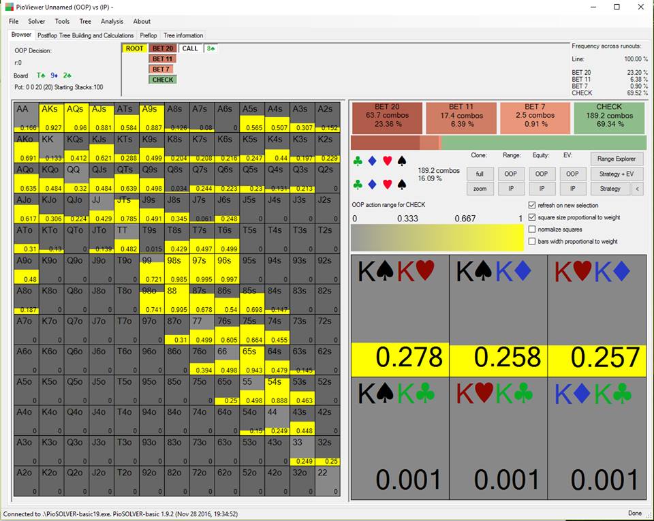Click the BET 11 17.4 combos action box
Viewport: 654px width, 521px height.
461,118
